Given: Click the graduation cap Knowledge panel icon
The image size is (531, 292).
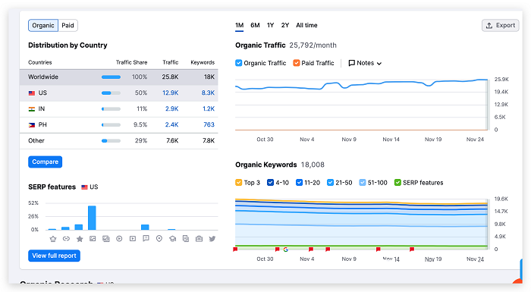Looking at the screenshot, I should 173,239.
